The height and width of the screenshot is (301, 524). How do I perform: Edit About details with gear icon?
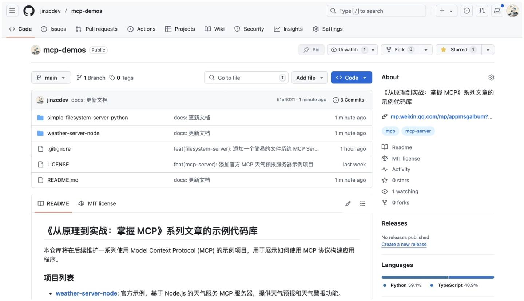(491, 78)
